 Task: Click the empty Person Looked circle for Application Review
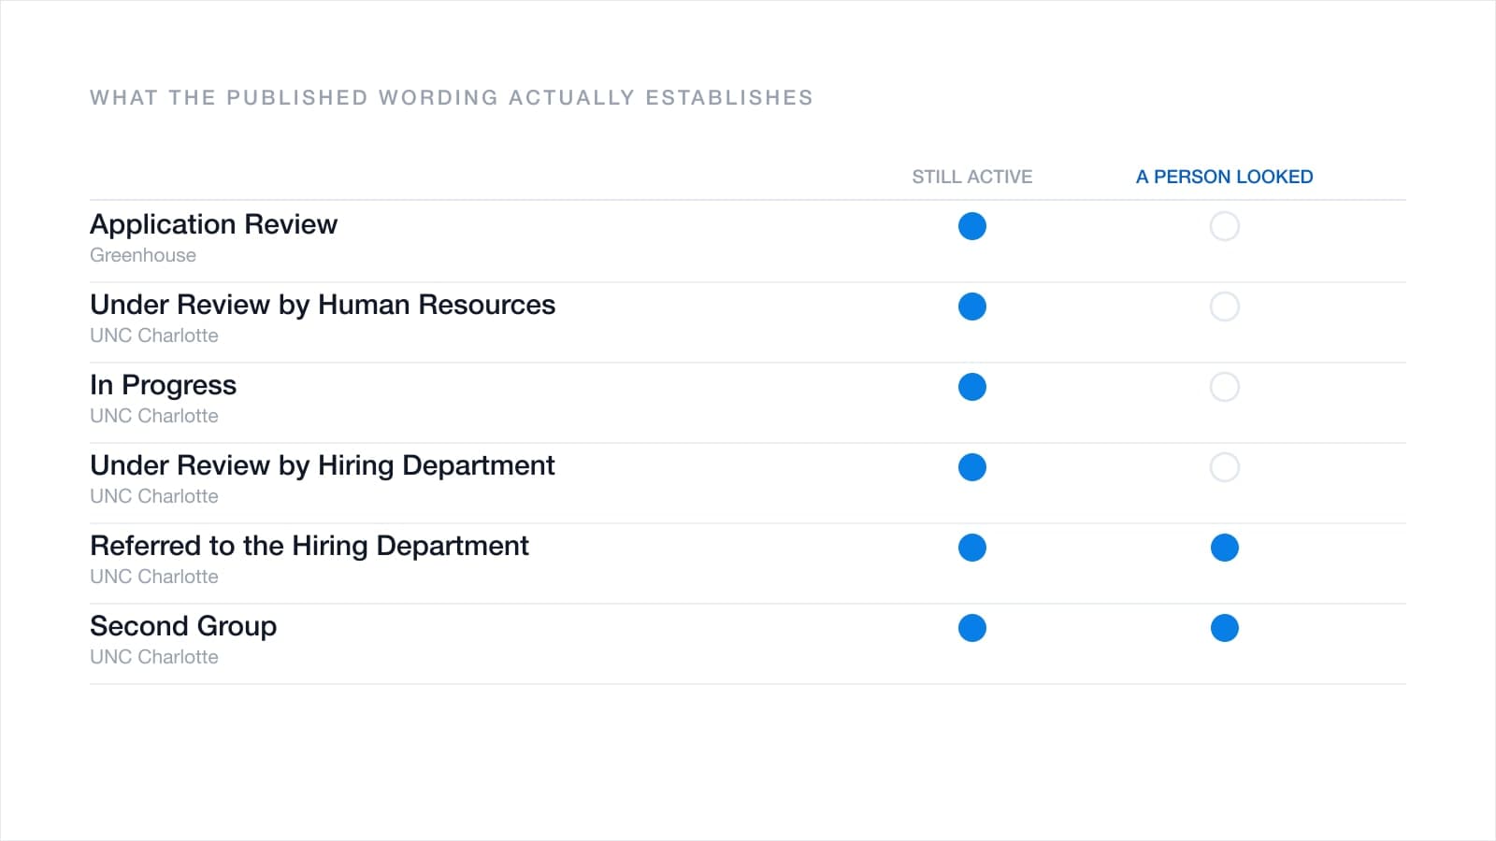[x=1225, y=226]
